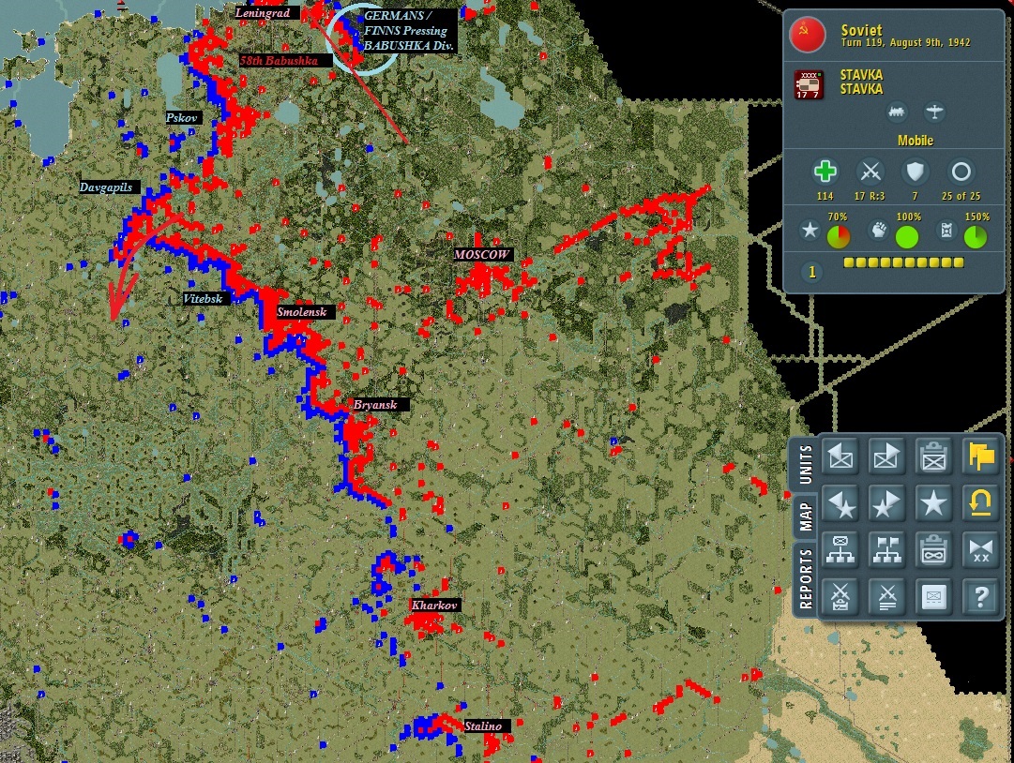Screen dimensions: 1014x763
Task: Open the unit clipboard details button
Action: 933,456
